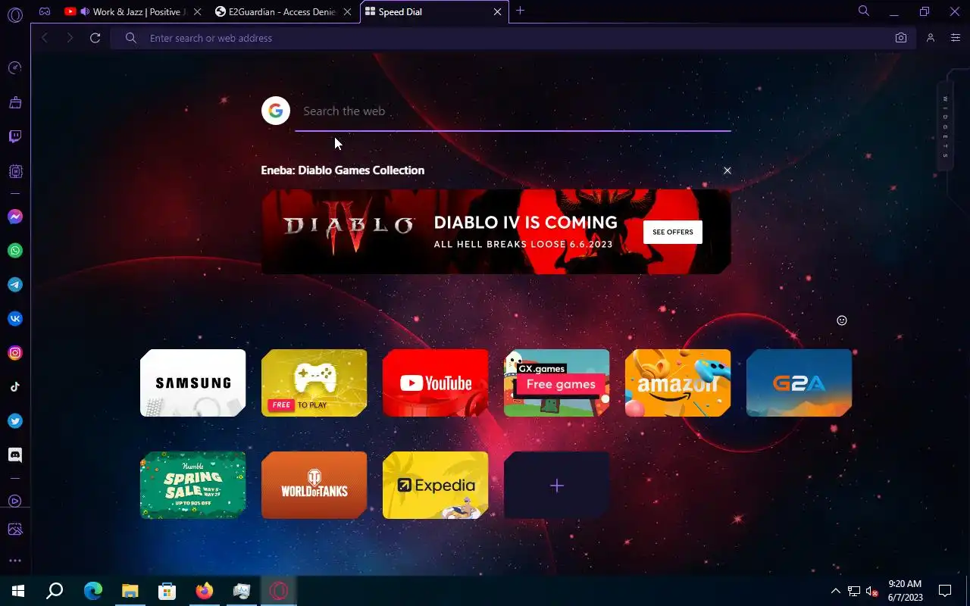Open the profile account icon
The height and width of the screenshot is (606, 970).
click(931, 38)
